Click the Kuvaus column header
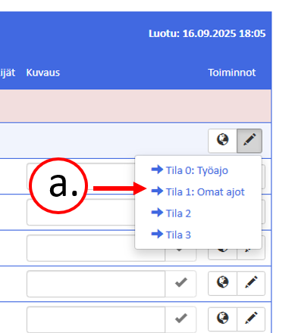This screenshot has width=295, height=333. (x=43, y=73)
